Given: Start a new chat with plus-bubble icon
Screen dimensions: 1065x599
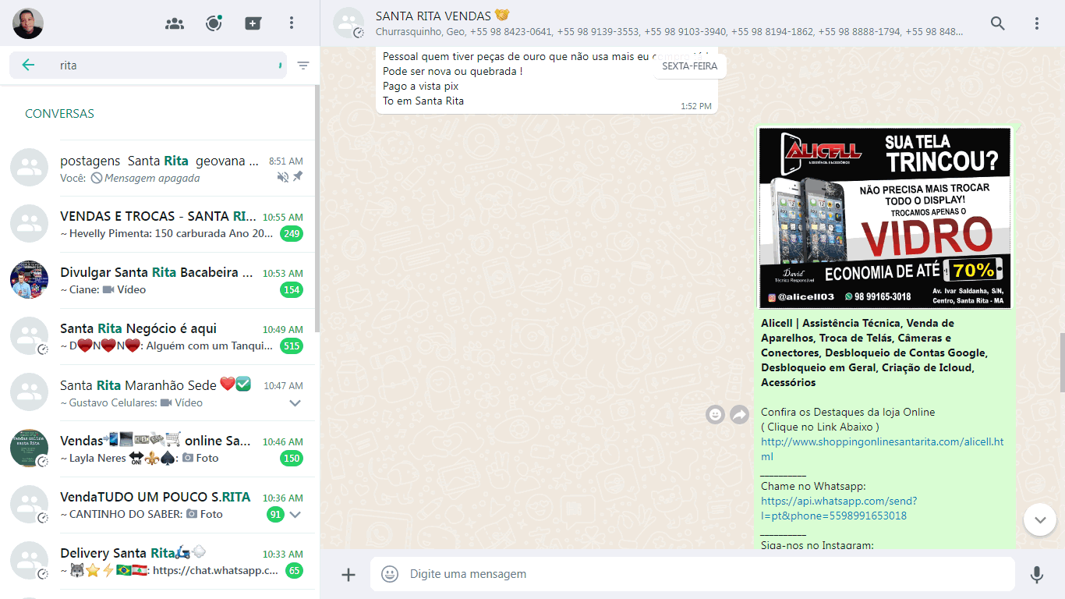Looking at the screenshot, I should click(253, 23).
